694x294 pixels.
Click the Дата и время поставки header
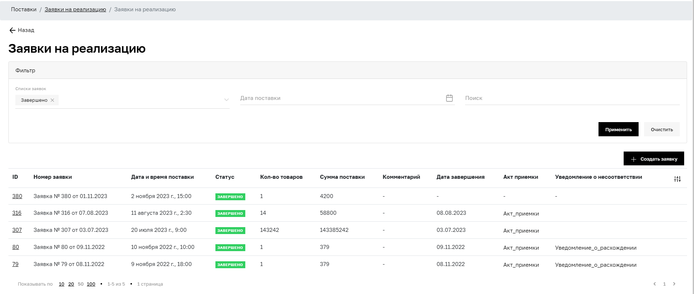point(163,177)
